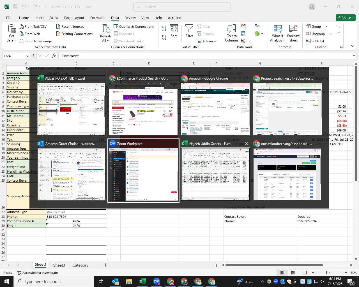The height and width of the screenshot is (287, 359).
Task: Click the 80% zoom level
Action: click(x=354, y=273)
